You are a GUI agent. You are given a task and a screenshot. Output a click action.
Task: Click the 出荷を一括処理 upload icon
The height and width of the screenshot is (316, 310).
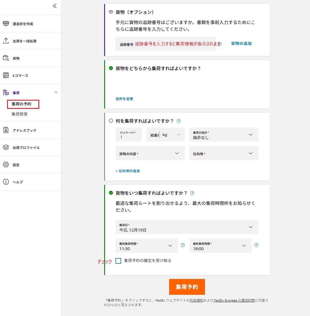(x=6, y=41)
